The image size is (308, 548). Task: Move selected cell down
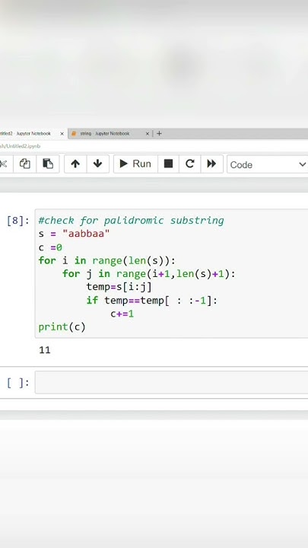coord(98,164)
